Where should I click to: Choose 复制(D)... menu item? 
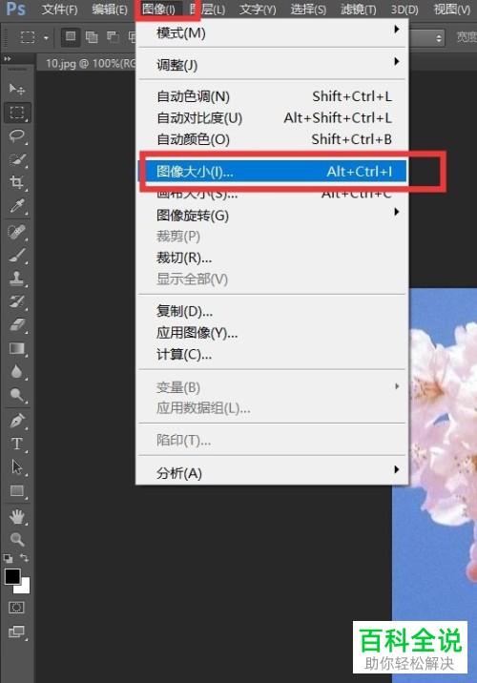tap(273, 311)
